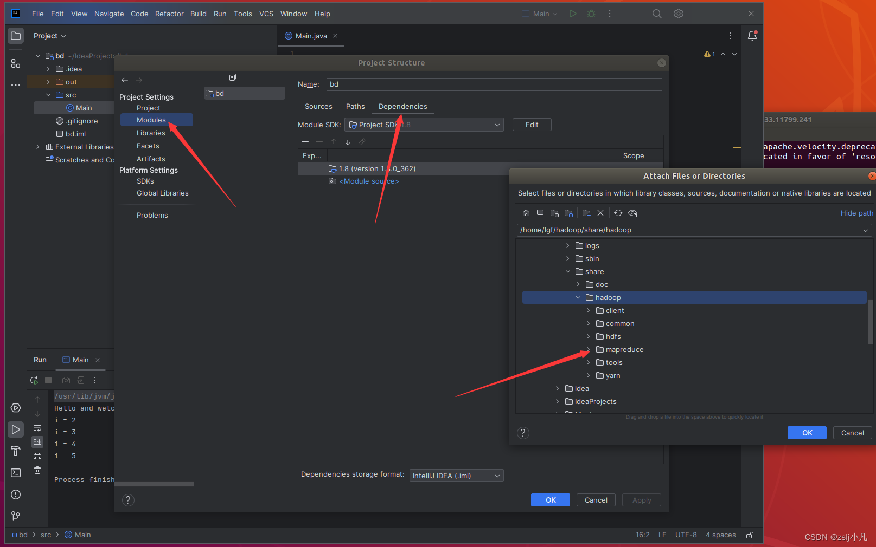Screen dimensions: 876x547
Task: Move dependency down with arrow icon
Action: [x=348, y=142]
